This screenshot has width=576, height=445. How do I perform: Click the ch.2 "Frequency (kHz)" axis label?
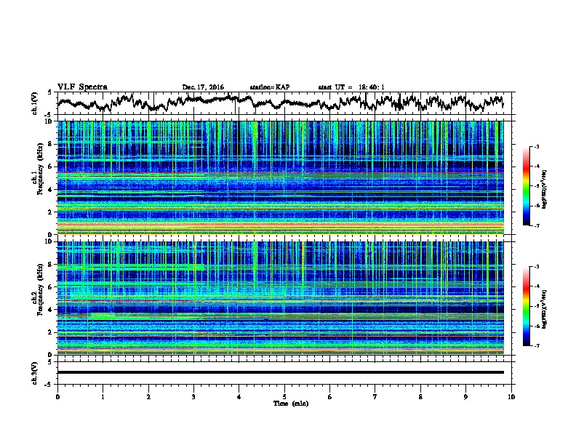click(40, 289)
